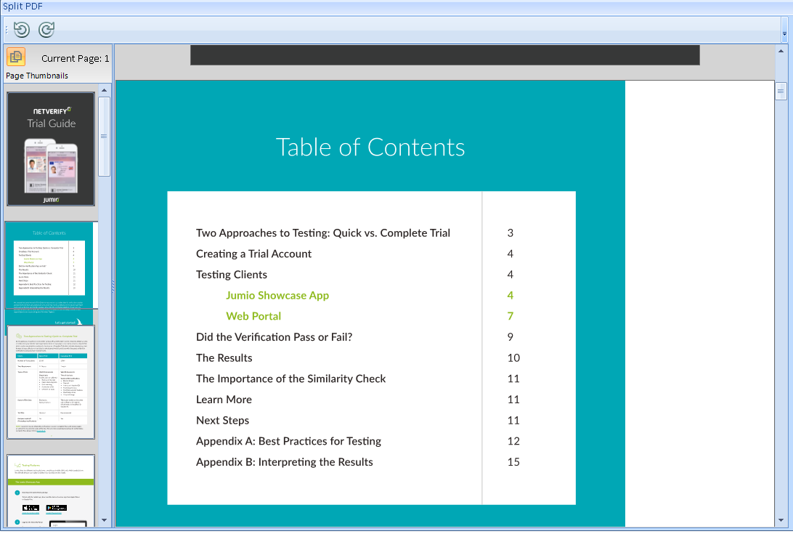Click the 'Page Thumbnails' label
This screenshot has width=793, height=534.
[37, 76]
